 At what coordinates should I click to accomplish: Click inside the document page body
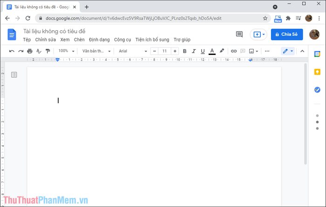[x=154, y=136]
